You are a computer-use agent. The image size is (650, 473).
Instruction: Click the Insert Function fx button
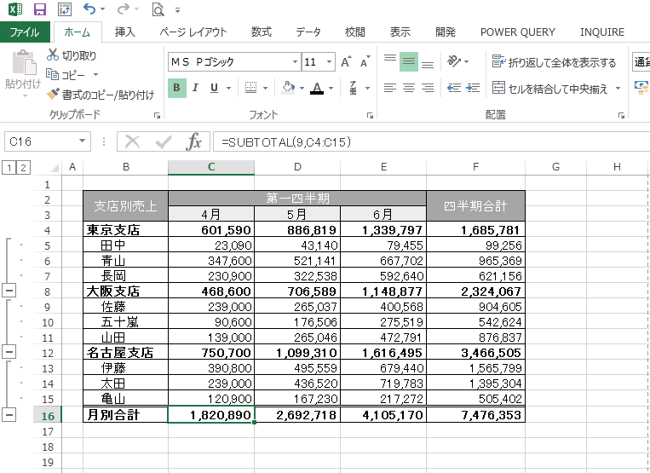[x=193, y=141]
